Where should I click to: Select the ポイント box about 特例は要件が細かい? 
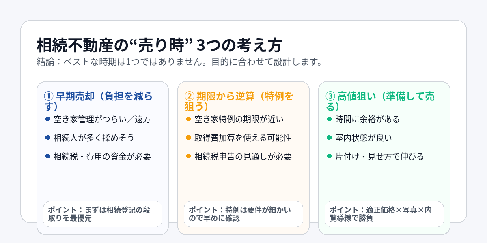pyautogui.click(x=243, y=214)
